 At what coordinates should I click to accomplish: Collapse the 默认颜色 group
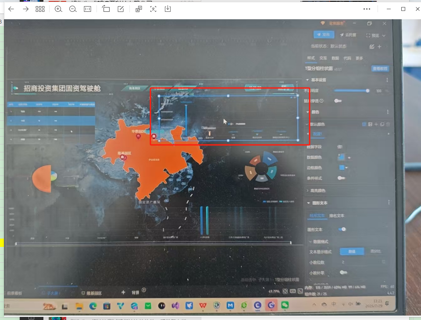(x=307, y=124)
